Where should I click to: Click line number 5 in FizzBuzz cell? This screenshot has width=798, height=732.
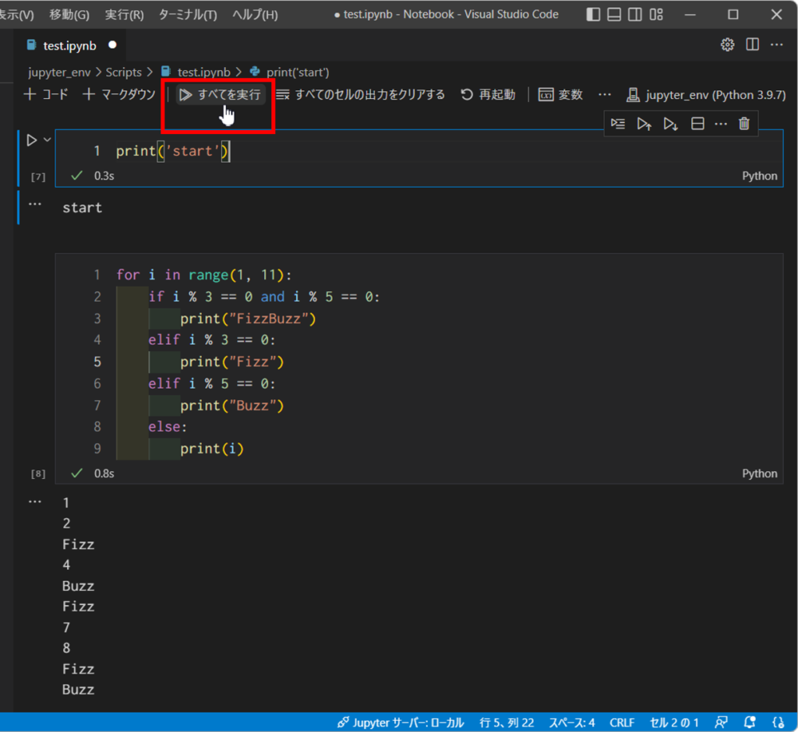pos(97,361)
